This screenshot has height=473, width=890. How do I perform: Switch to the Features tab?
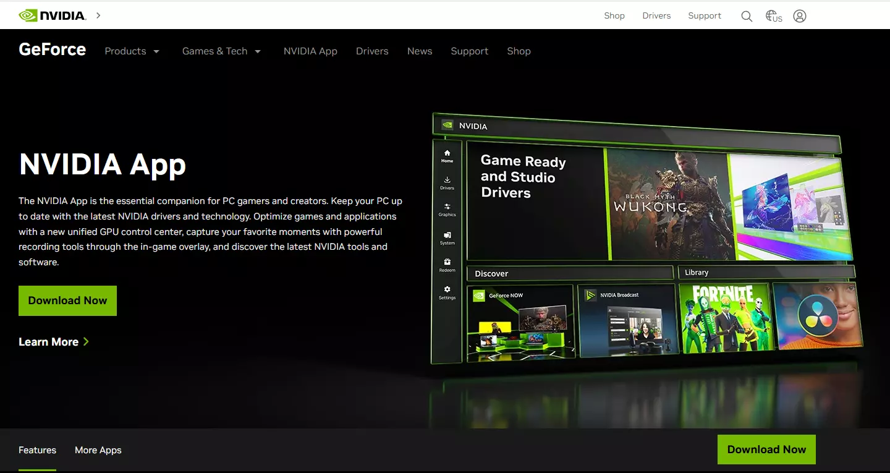pos(37,450)
